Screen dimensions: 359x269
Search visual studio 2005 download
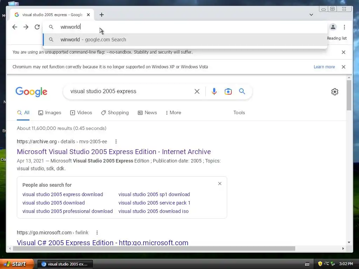point(54,203)
